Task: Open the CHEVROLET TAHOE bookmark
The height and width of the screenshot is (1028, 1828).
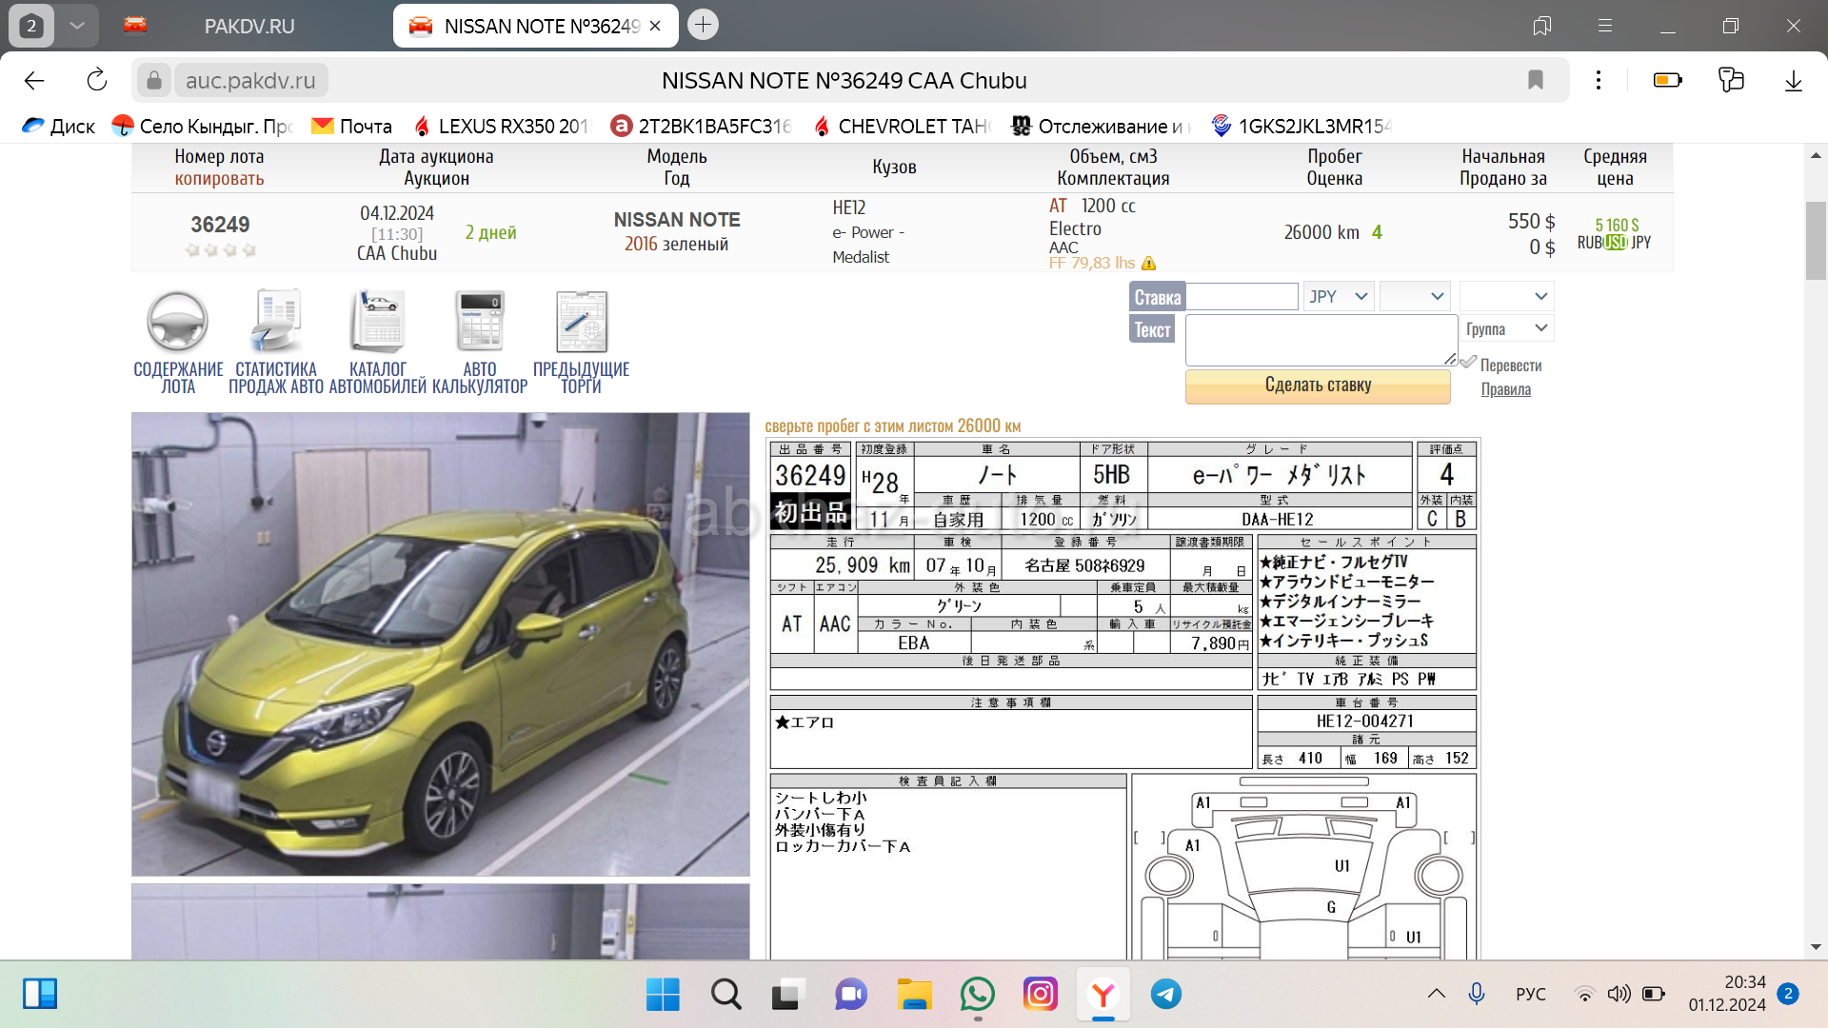Action: coord(904,126)
